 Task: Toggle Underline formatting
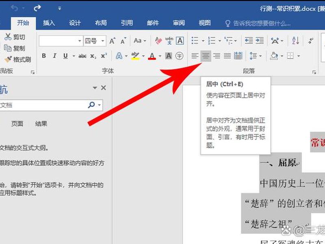(x=65, y=56)
